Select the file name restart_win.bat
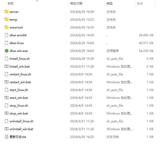The image size is (161, 145). coord(20,82)
